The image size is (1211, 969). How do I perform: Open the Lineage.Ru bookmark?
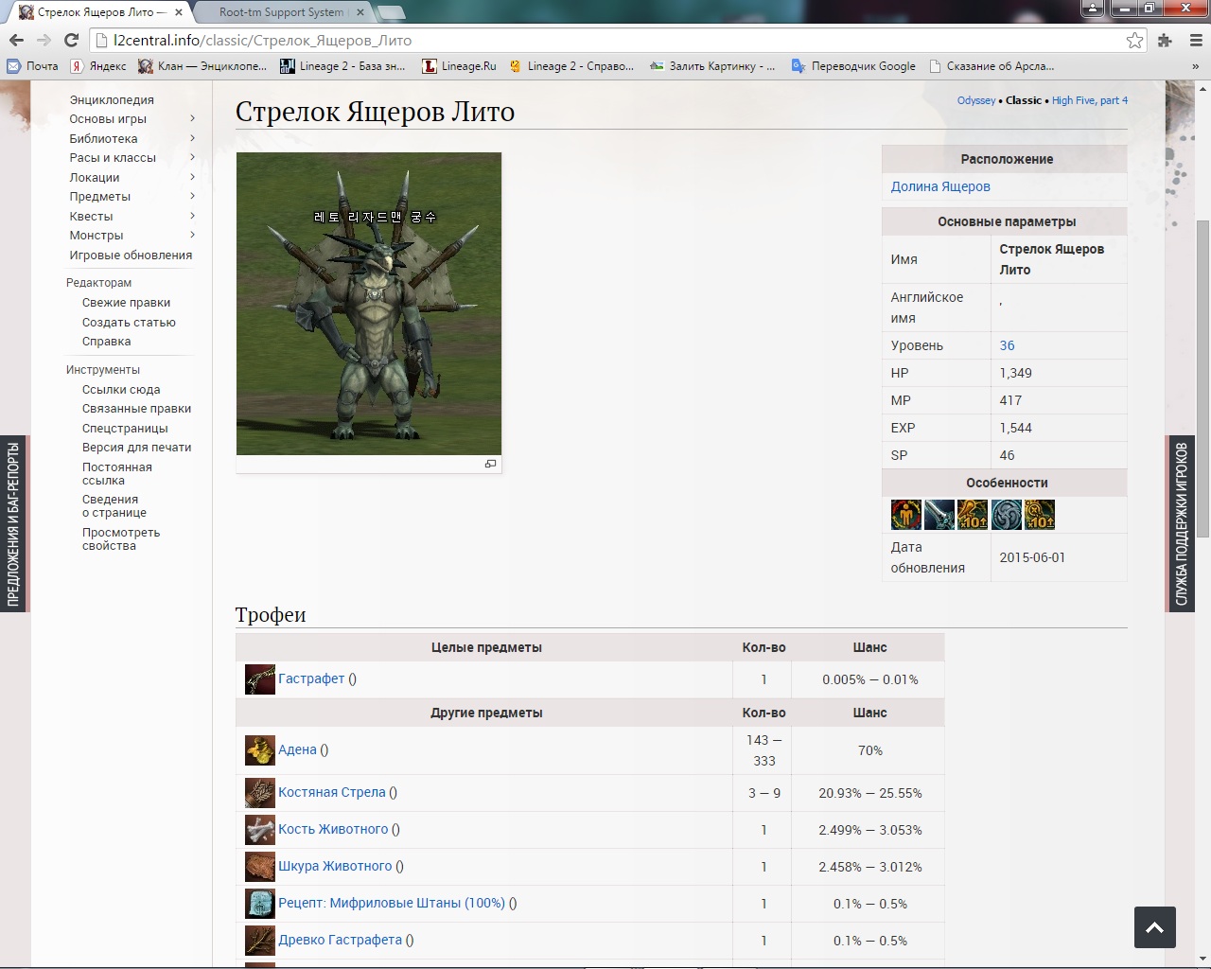[x=459, y=66]
